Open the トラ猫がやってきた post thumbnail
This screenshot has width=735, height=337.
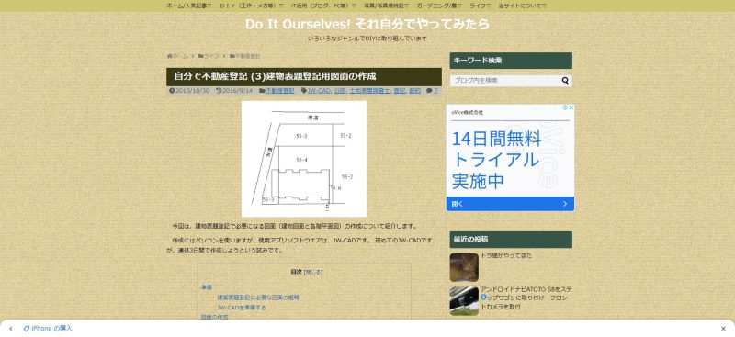(x=464, y=267)
